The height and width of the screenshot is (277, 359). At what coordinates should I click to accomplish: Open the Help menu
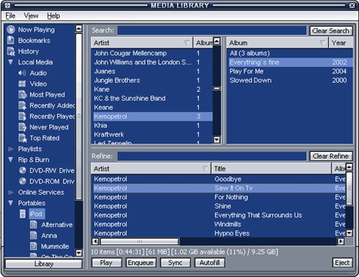click(53, 16)
